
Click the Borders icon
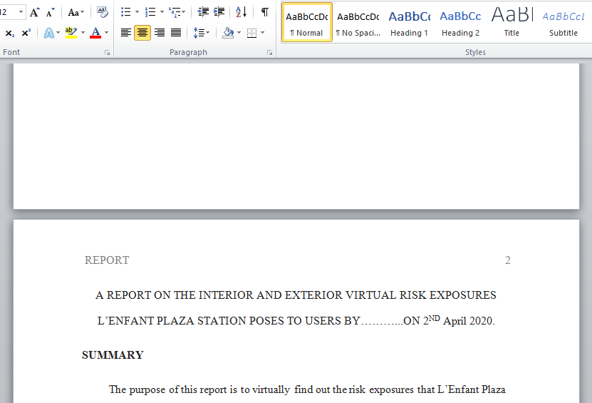click(251, 33)
